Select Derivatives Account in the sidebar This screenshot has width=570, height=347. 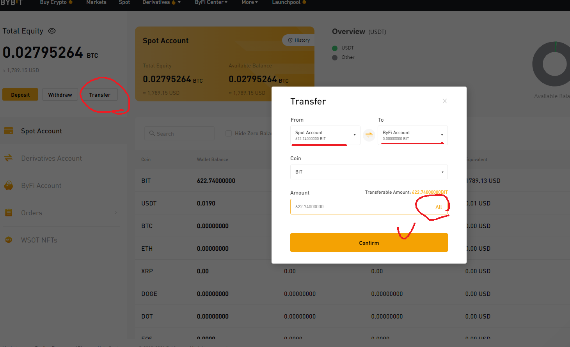pos(51,158)
